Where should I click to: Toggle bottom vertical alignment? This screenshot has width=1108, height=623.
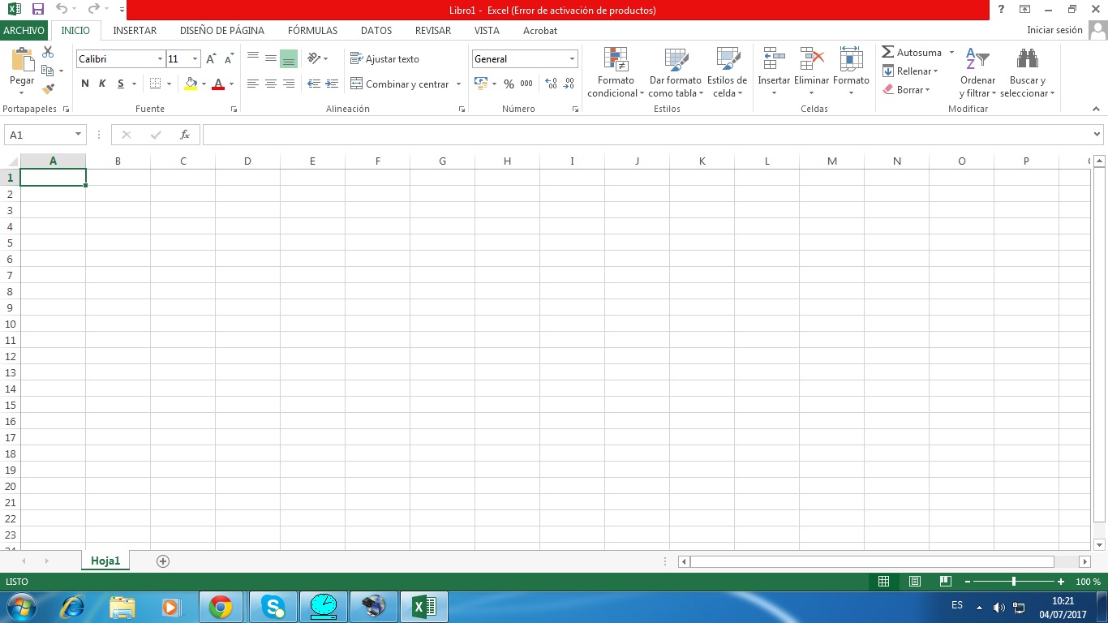[289, 58]
